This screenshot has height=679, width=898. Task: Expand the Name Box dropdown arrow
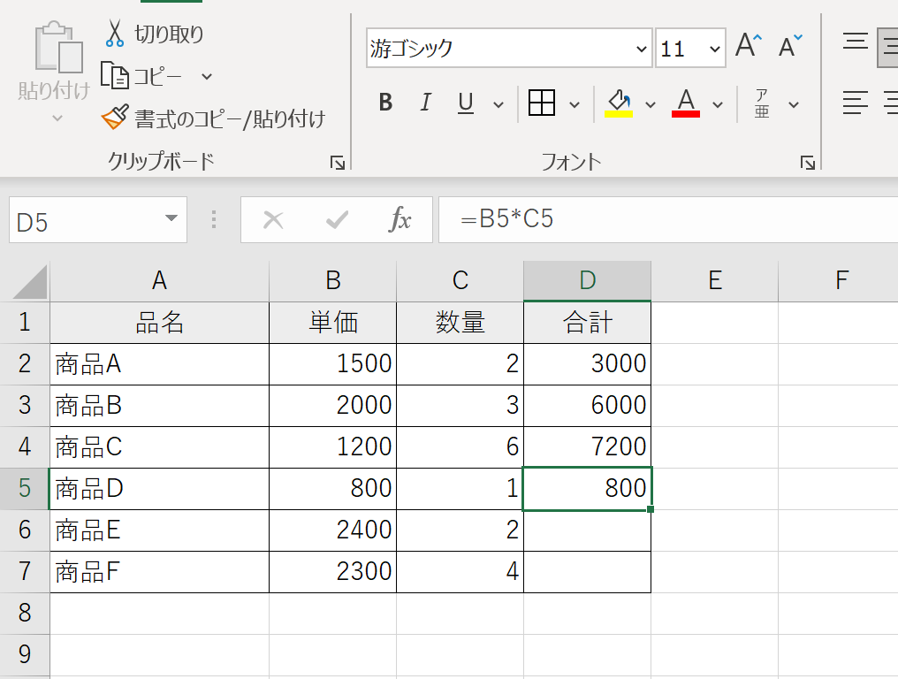(x=171, y=220)
